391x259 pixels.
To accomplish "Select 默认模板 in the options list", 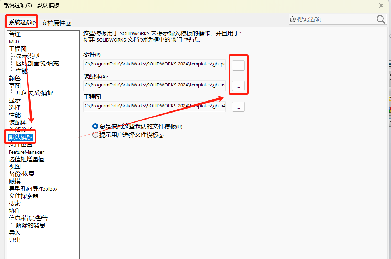I will coord(21,137).
